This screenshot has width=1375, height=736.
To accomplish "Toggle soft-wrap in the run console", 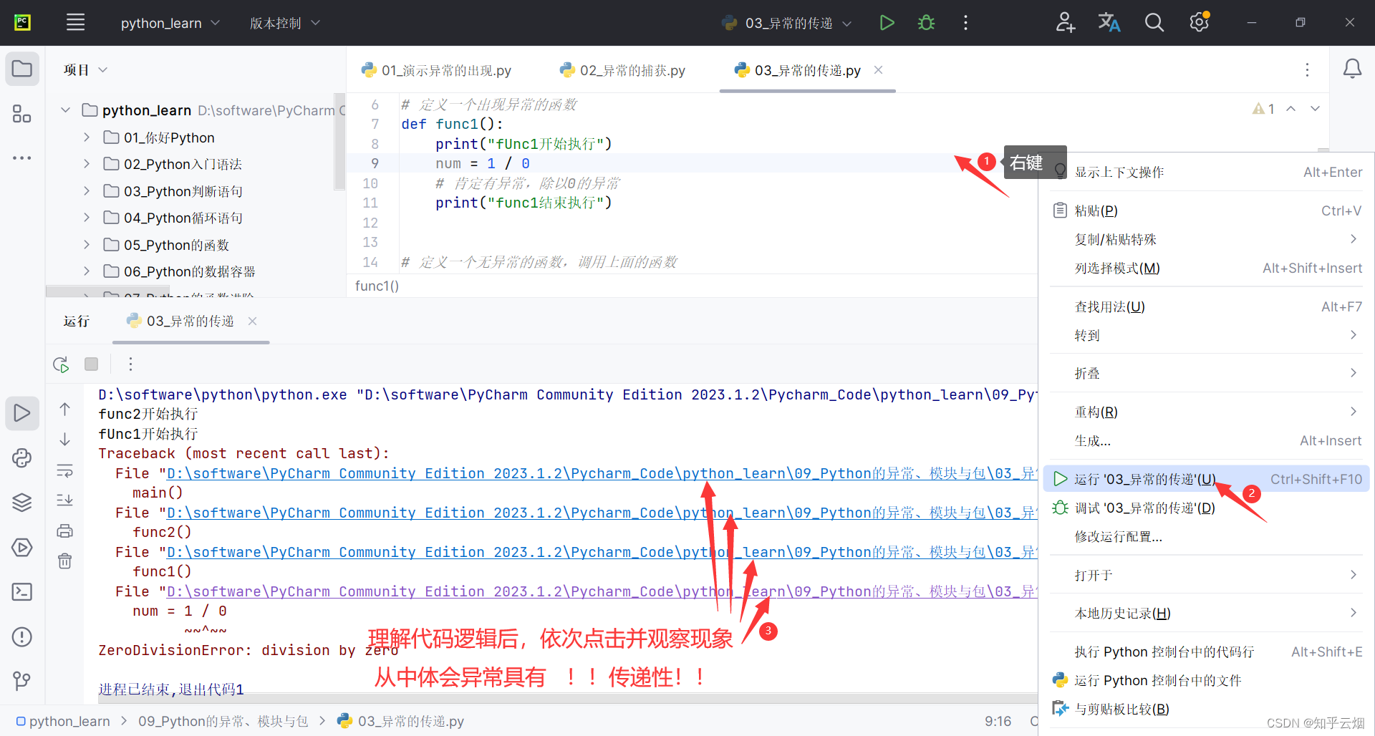I will point(64,470).
